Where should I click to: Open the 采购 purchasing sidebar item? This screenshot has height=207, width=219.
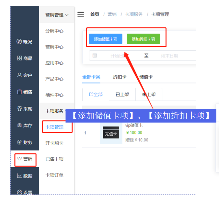pyautogui.click(x=24, y=108)
